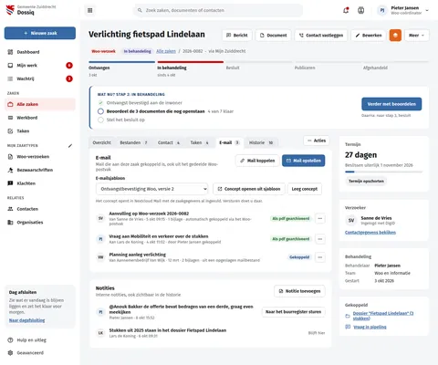The image size is (438, 365).
Task: Open more options for Aanvulling op Woo-verzoek mail
Action: pyautogui.click(x=320, y=218)
